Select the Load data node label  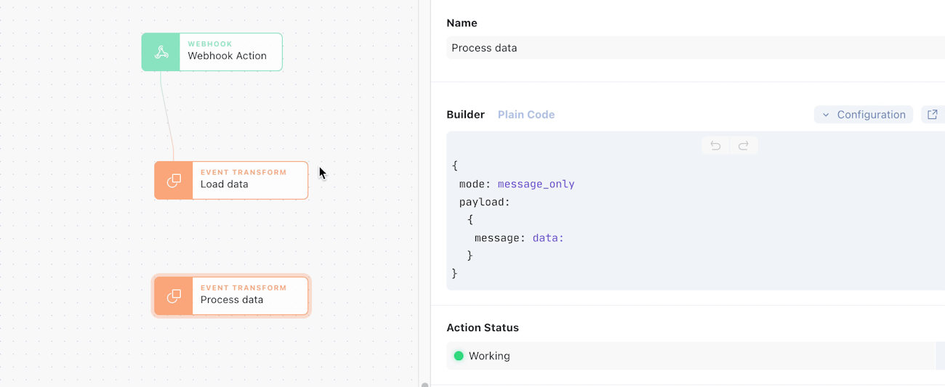pos(225,184)
